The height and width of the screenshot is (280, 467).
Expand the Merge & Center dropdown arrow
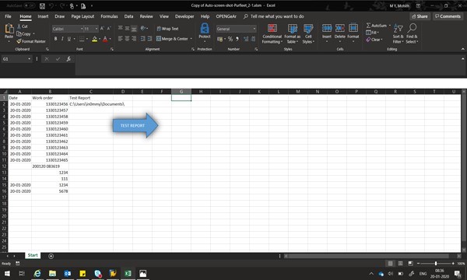(x=191, y=39)
